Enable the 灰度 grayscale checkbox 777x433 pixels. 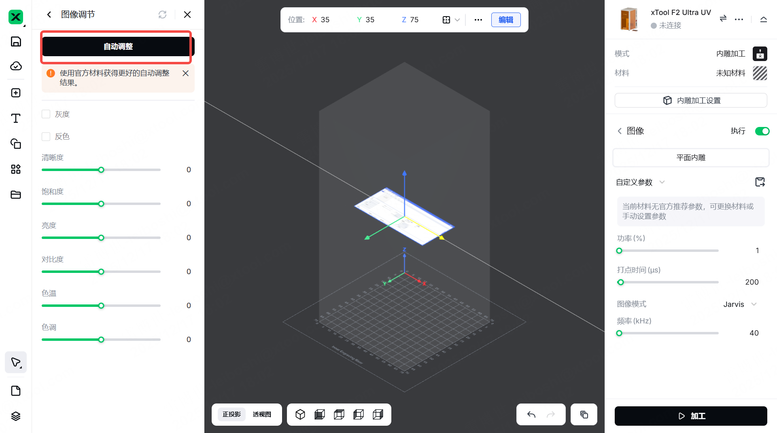click(x=46, y=114)
